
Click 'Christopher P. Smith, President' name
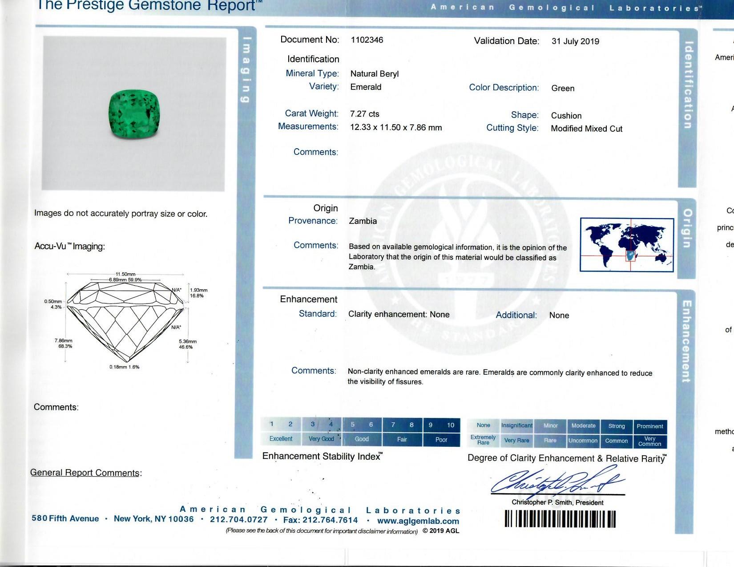click(x=557, y=502)
